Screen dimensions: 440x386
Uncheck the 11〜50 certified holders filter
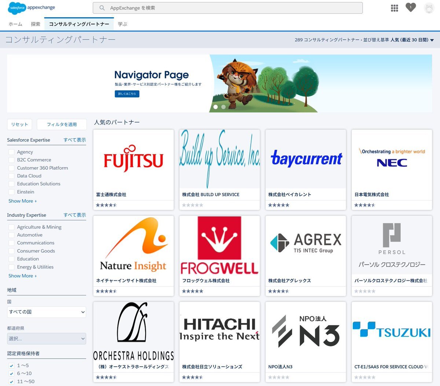coord(11,382)
